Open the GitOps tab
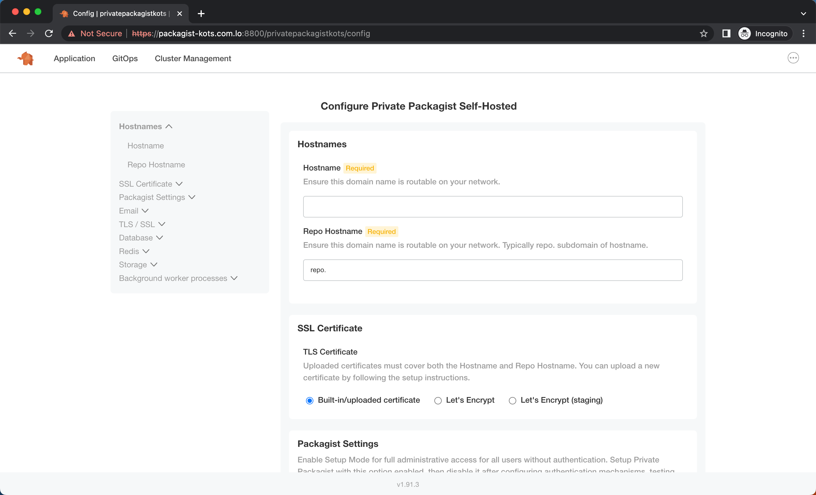Viewport: 816px width, 495px height. click(125, 58)
